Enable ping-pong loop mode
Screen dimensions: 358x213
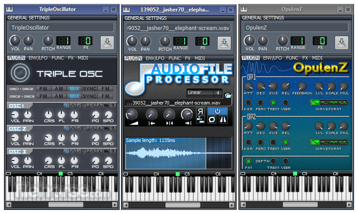tap(223, 119)
